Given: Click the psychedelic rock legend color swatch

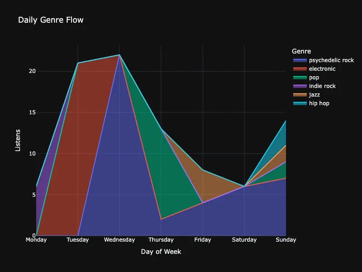Looking at the screenshot, I should 300,60.
